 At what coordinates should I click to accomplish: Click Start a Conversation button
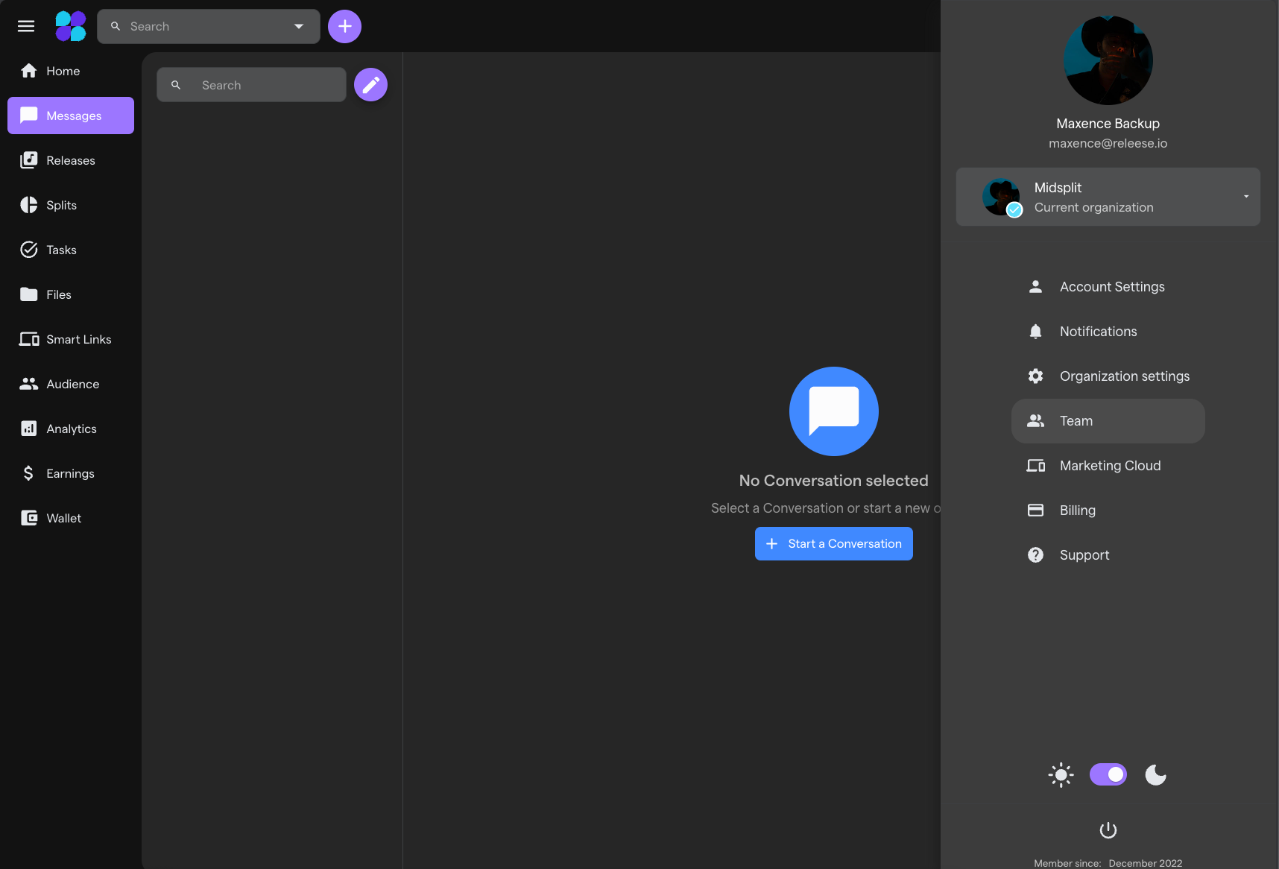click(833, 544)
